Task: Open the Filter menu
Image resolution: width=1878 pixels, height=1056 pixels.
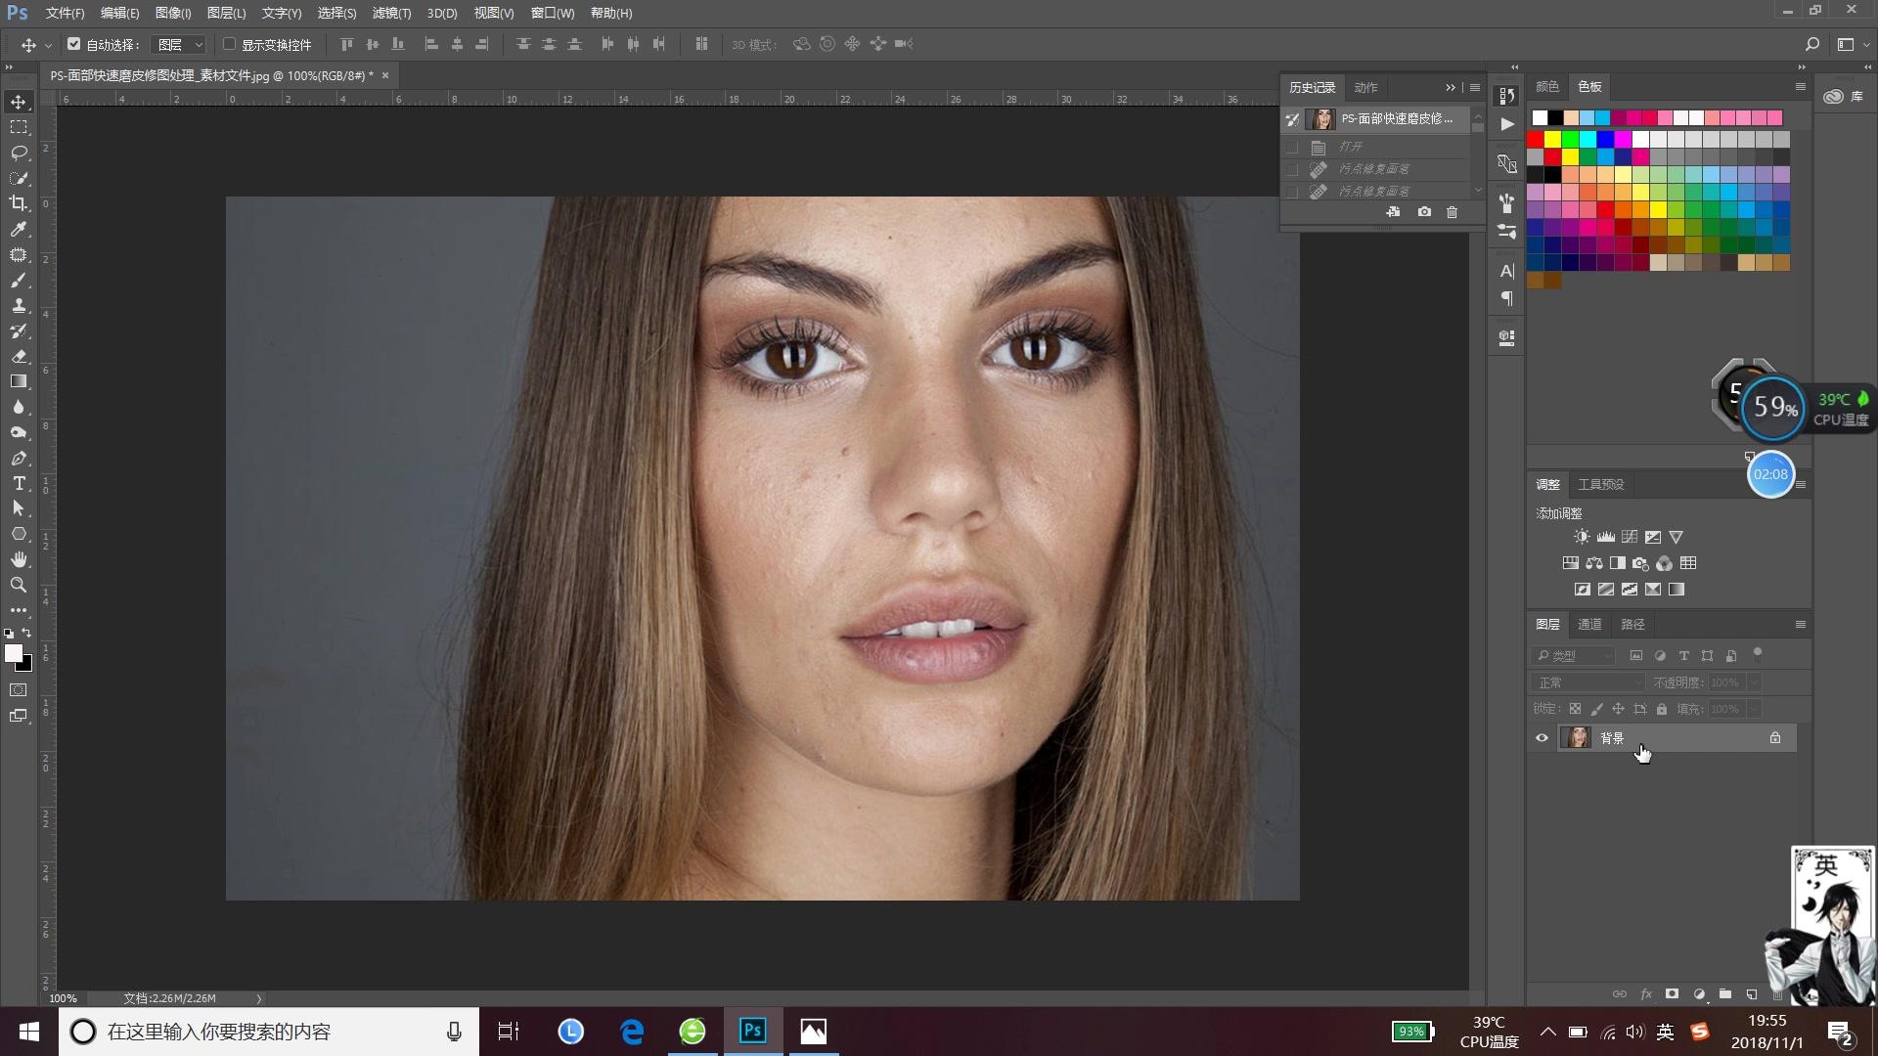Action: tap(391, 13)
